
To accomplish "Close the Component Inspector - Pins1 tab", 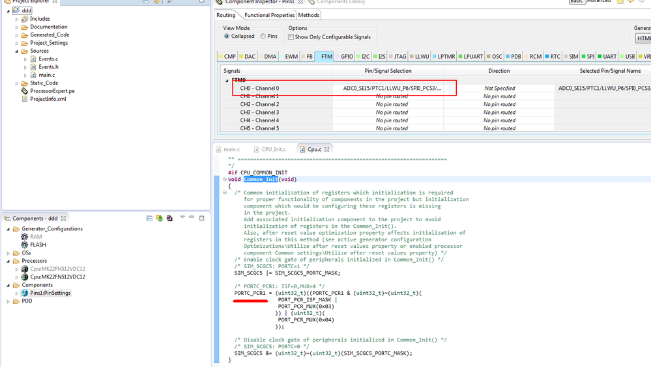I will point(300,2).
